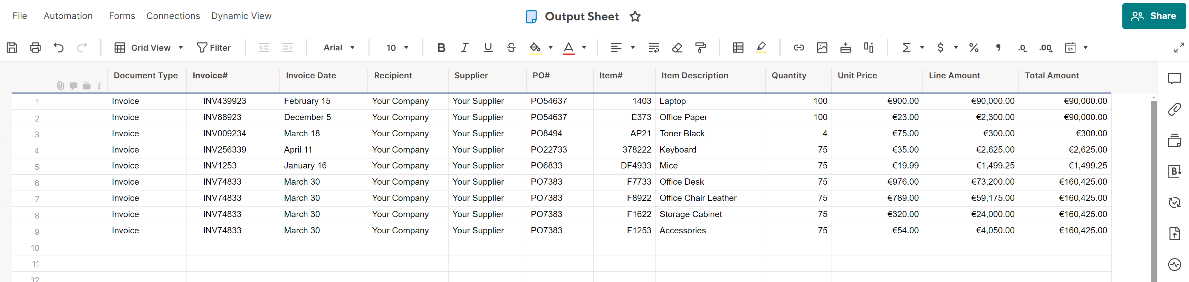Click the Sum functions sigma icon
This screenshot has width=1189, height=282.
907,48
